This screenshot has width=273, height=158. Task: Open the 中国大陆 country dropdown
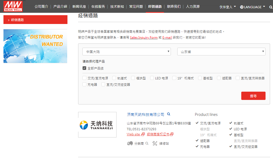click(x=127, y=52)
